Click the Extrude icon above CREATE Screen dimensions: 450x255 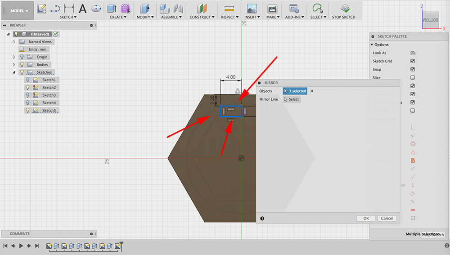(112, 9)
